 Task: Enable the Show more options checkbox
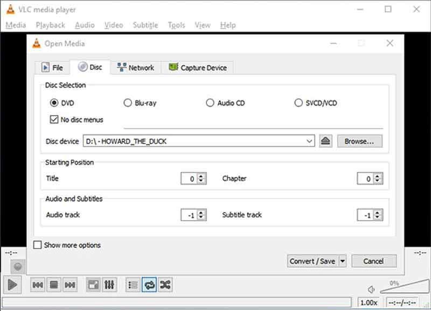pyautogui.click(x=37, y=245)
